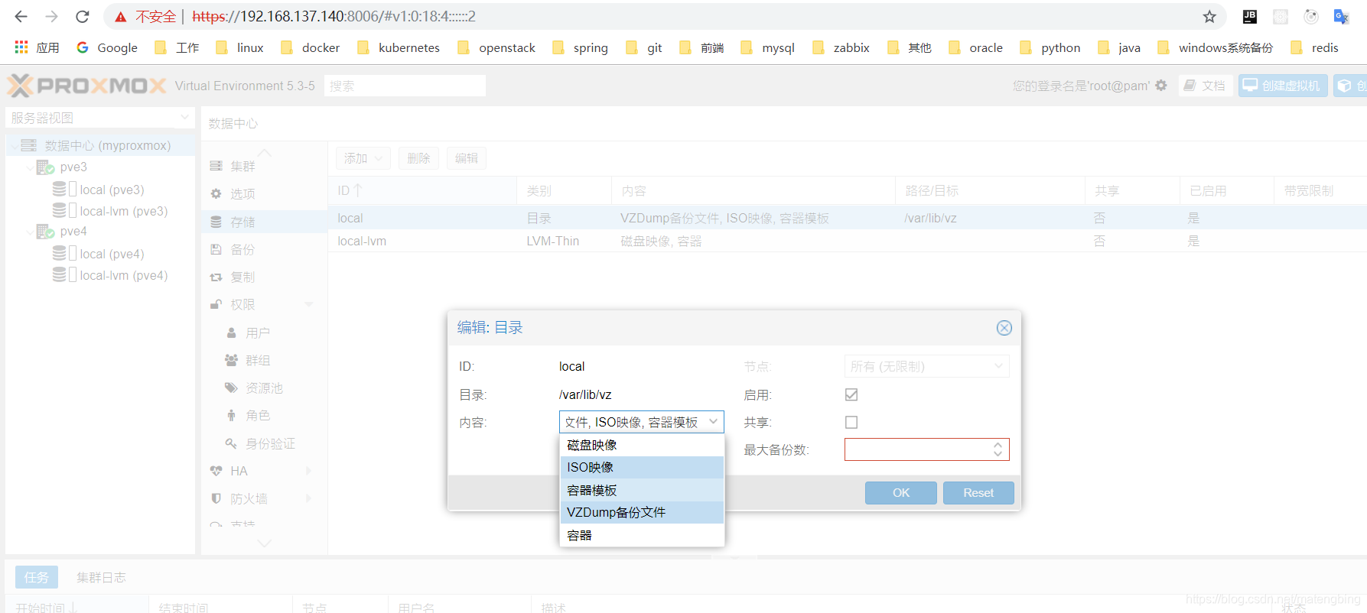This screenshot has height=613, width=1367.
Task: Open the JetBrains browser extension icon
Action: point(1250,16)
